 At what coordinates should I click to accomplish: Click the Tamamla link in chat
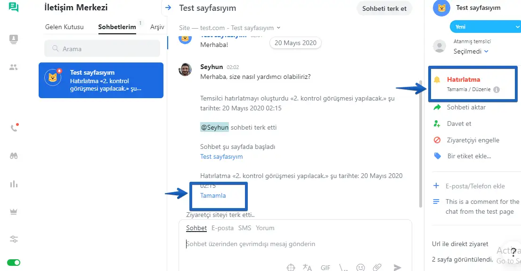[x=213, y=195]
